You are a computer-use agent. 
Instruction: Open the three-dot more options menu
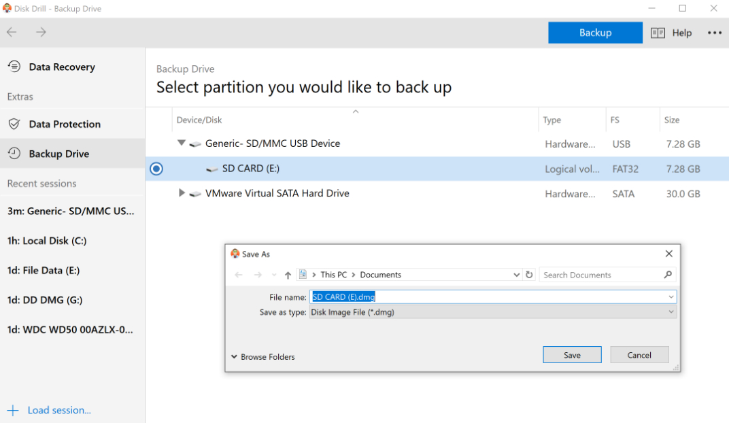pos(714,33)
